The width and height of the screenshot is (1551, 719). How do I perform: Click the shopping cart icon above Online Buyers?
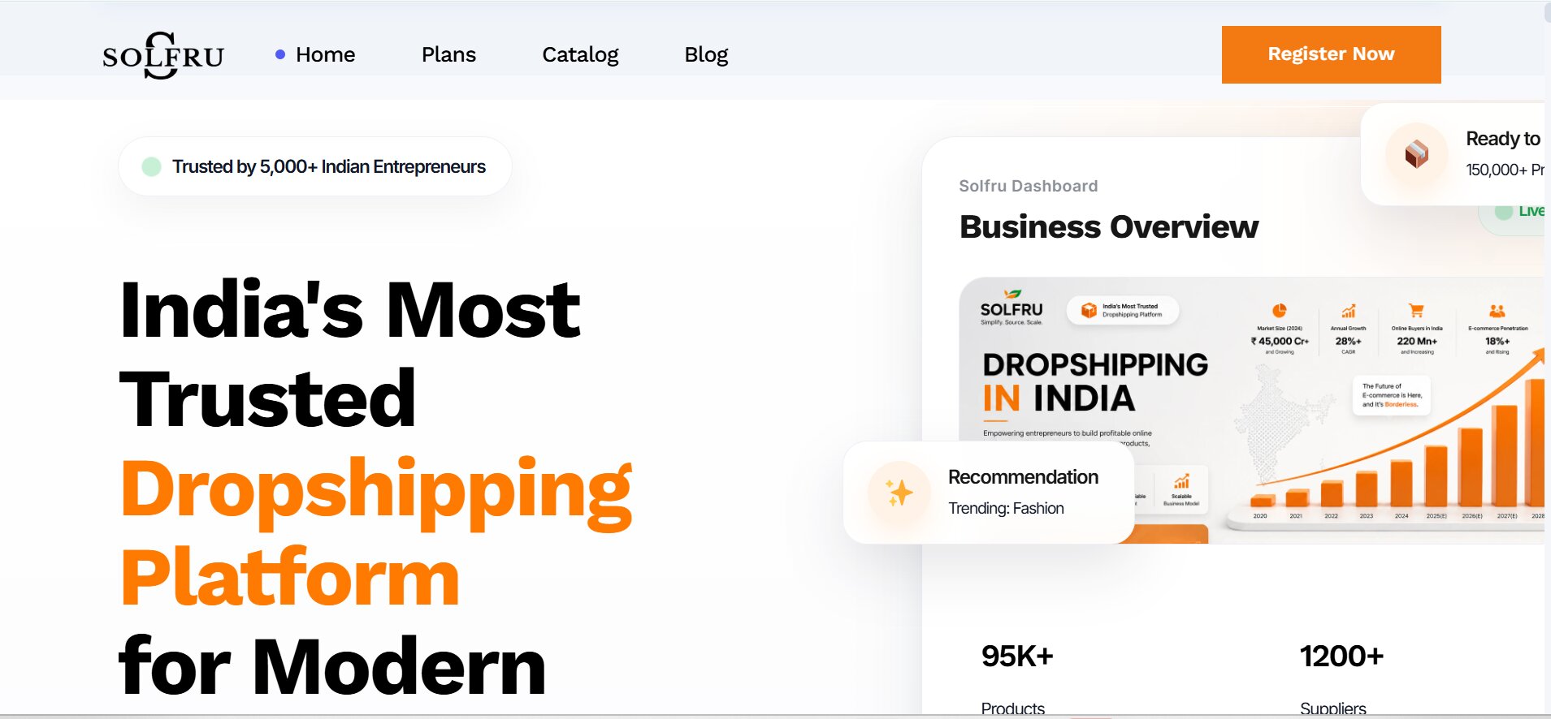pos(1416,311)
